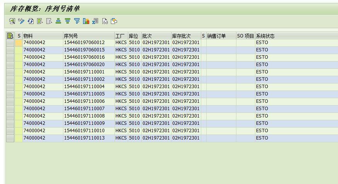Click the document display glasses icon
This screenshot has height=184, width=338.
click(x=105, y=21)
